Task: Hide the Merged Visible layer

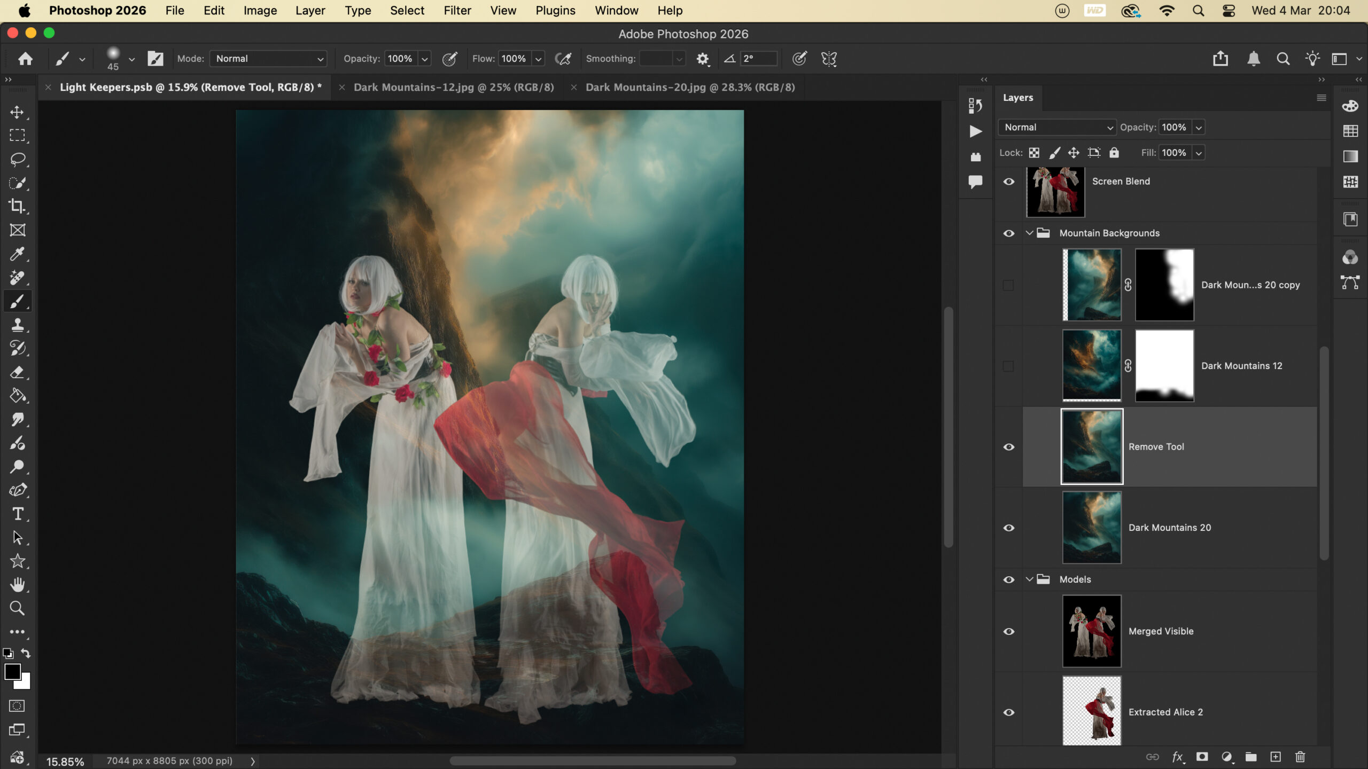Action: [x=1008, y=631]
